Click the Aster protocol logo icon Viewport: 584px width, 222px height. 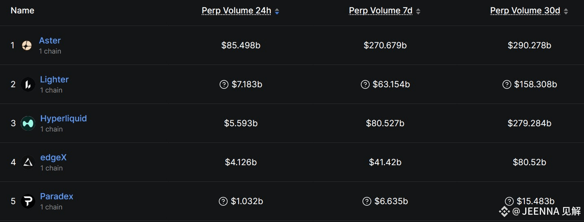coord(27,45)
